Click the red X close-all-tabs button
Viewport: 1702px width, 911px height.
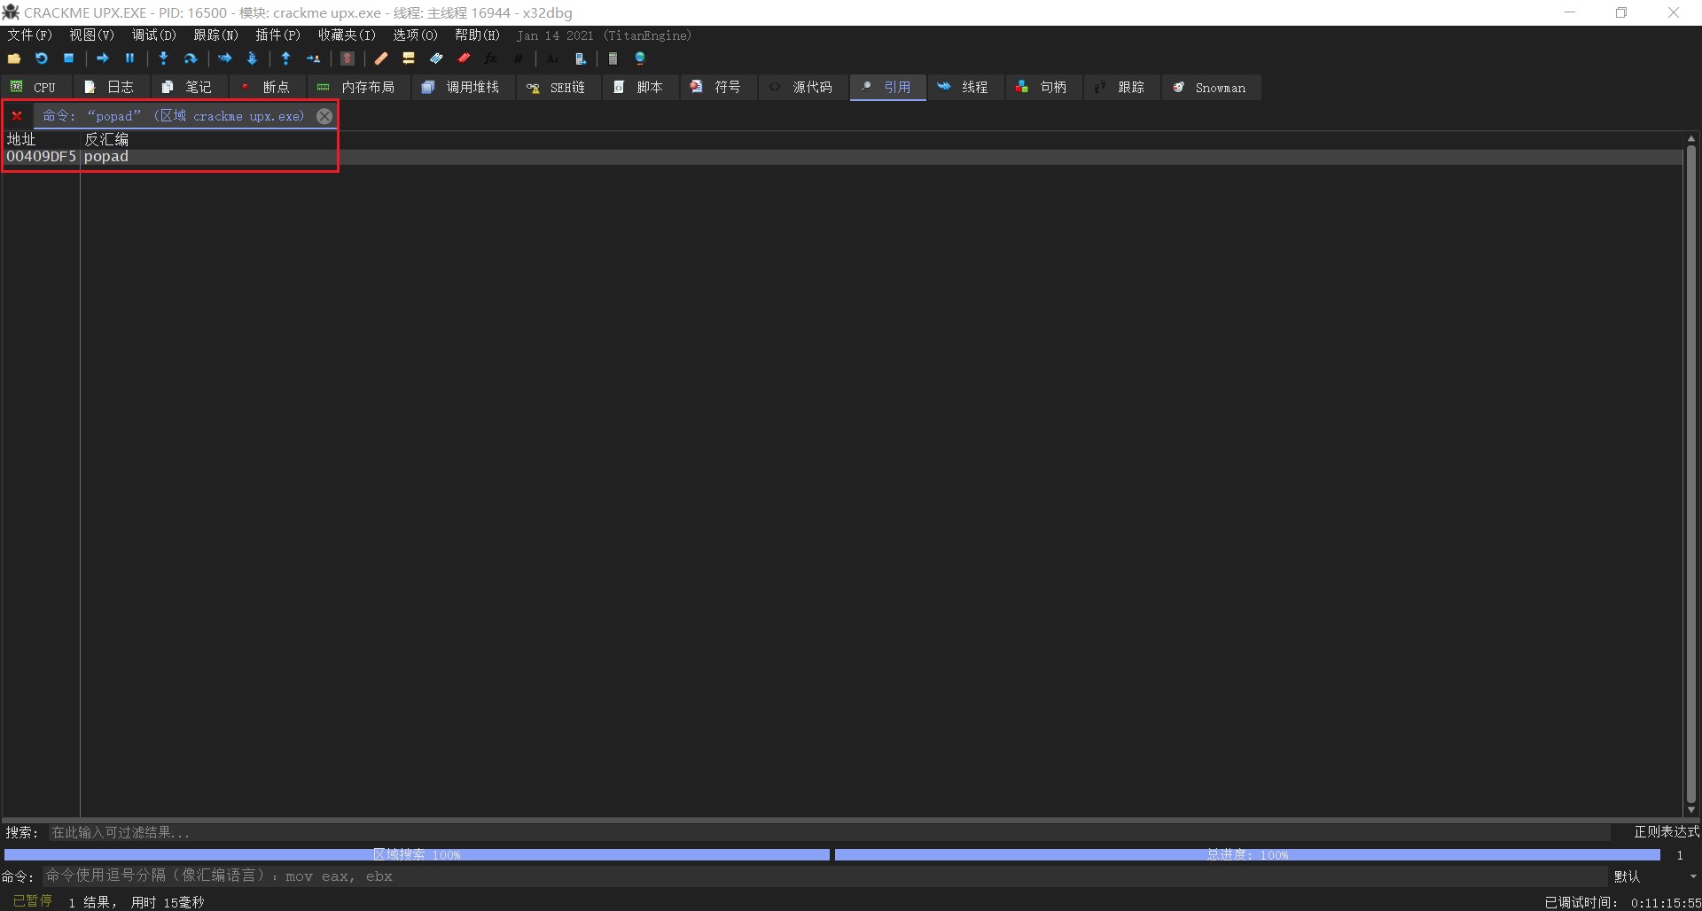(16, 116)
